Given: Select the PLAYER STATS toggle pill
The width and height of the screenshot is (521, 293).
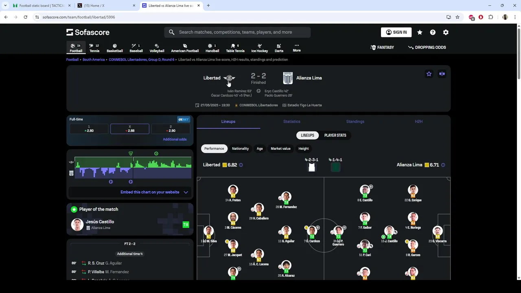Looking at the screenshot, I should pos(335,135).
